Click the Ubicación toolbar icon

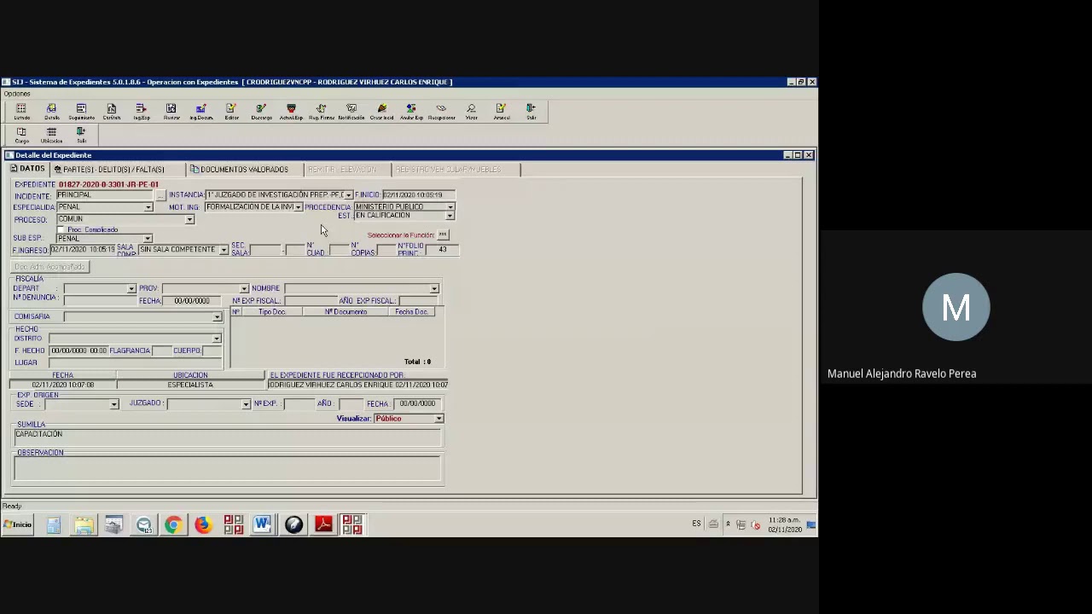(51, 135)
